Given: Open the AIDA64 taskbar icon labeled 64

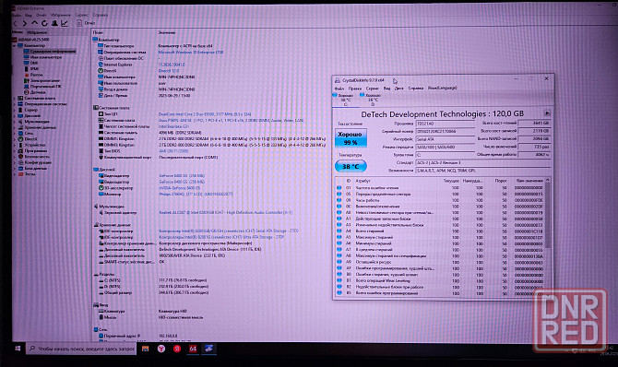Looking at the screenshot, I should click(193, 349).
